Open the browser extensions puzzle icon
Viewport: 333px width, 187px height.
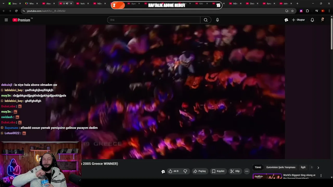click(x=308, y=11)
